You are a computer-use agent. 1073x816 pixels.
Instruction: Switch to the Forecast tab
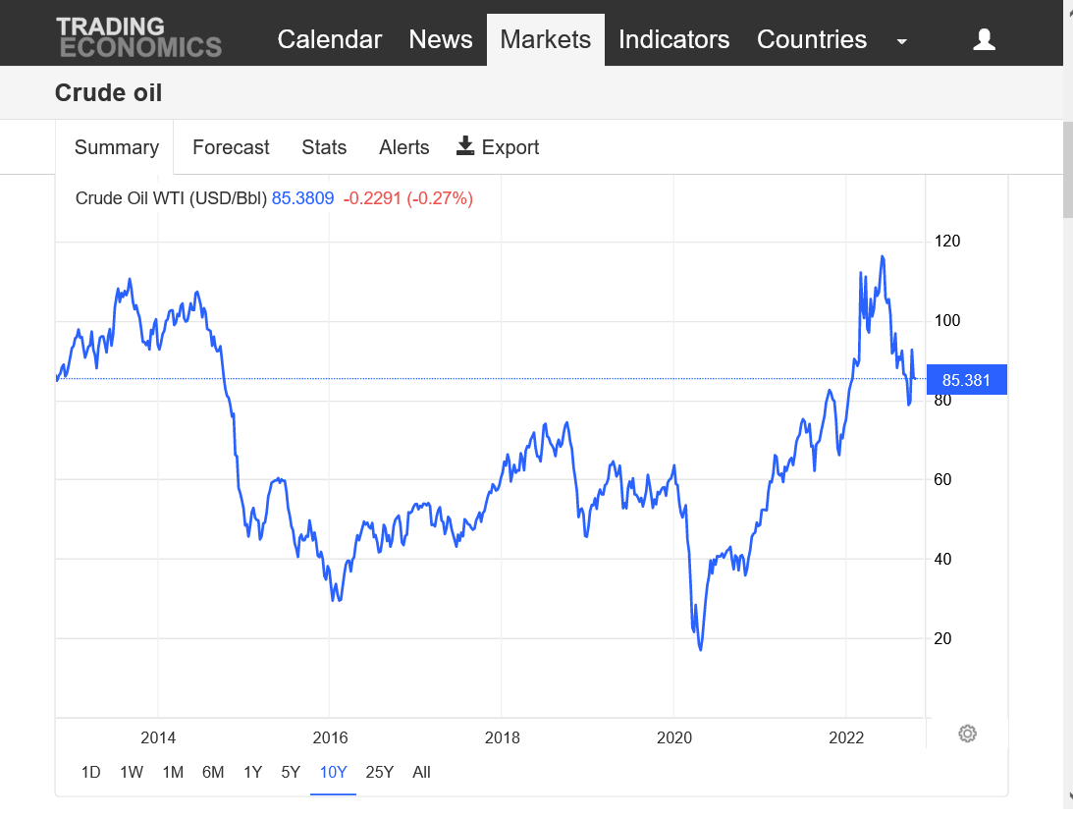(x=231, y=147)
